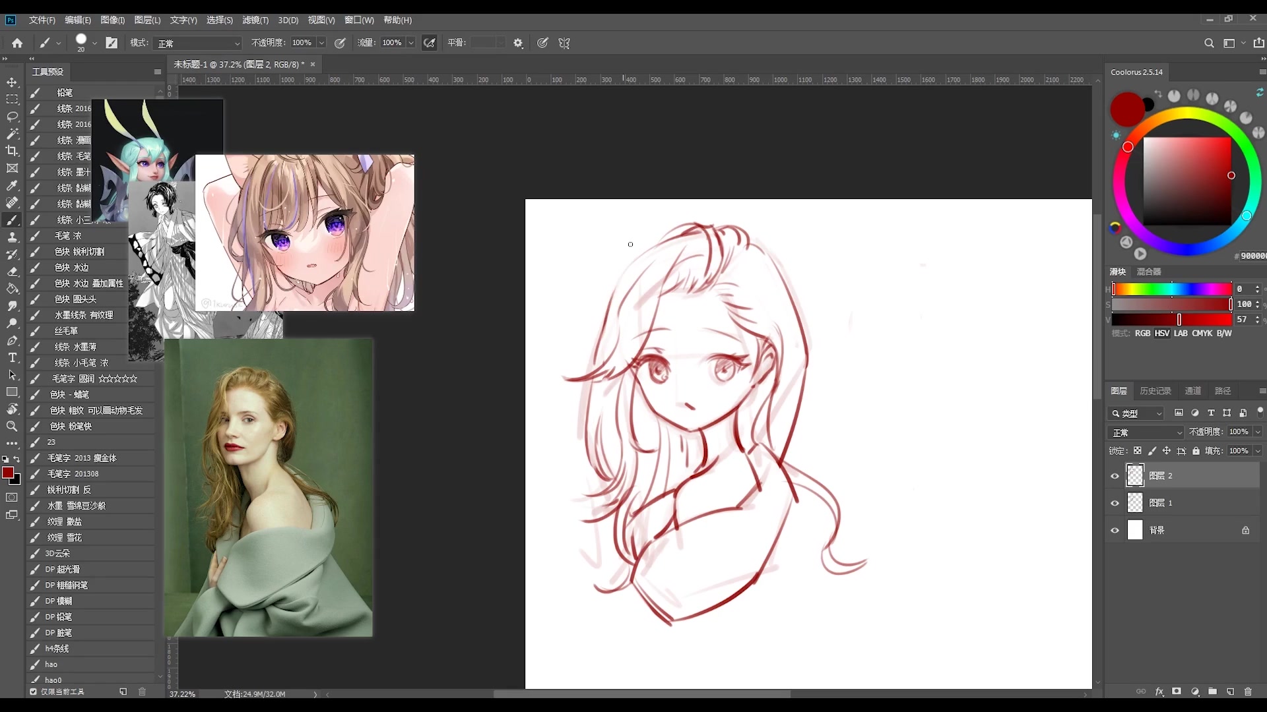Hide the 背景 layer
The height and width of the screenshot is (712, 1267).
1115,530
